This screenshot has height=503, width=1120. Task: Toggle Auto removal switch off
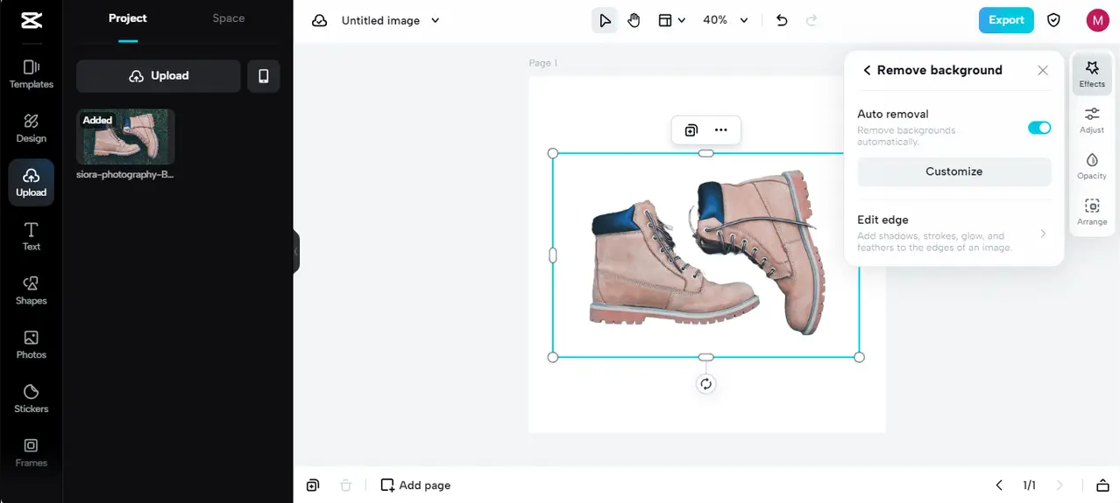1039,128
